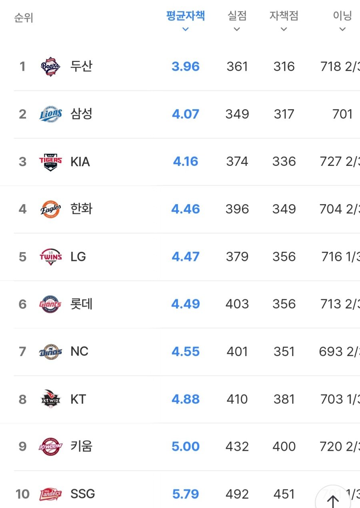Tap the scroll-to-top arrow button
This screenshot has width=360, height=508.
pos(333,500)
